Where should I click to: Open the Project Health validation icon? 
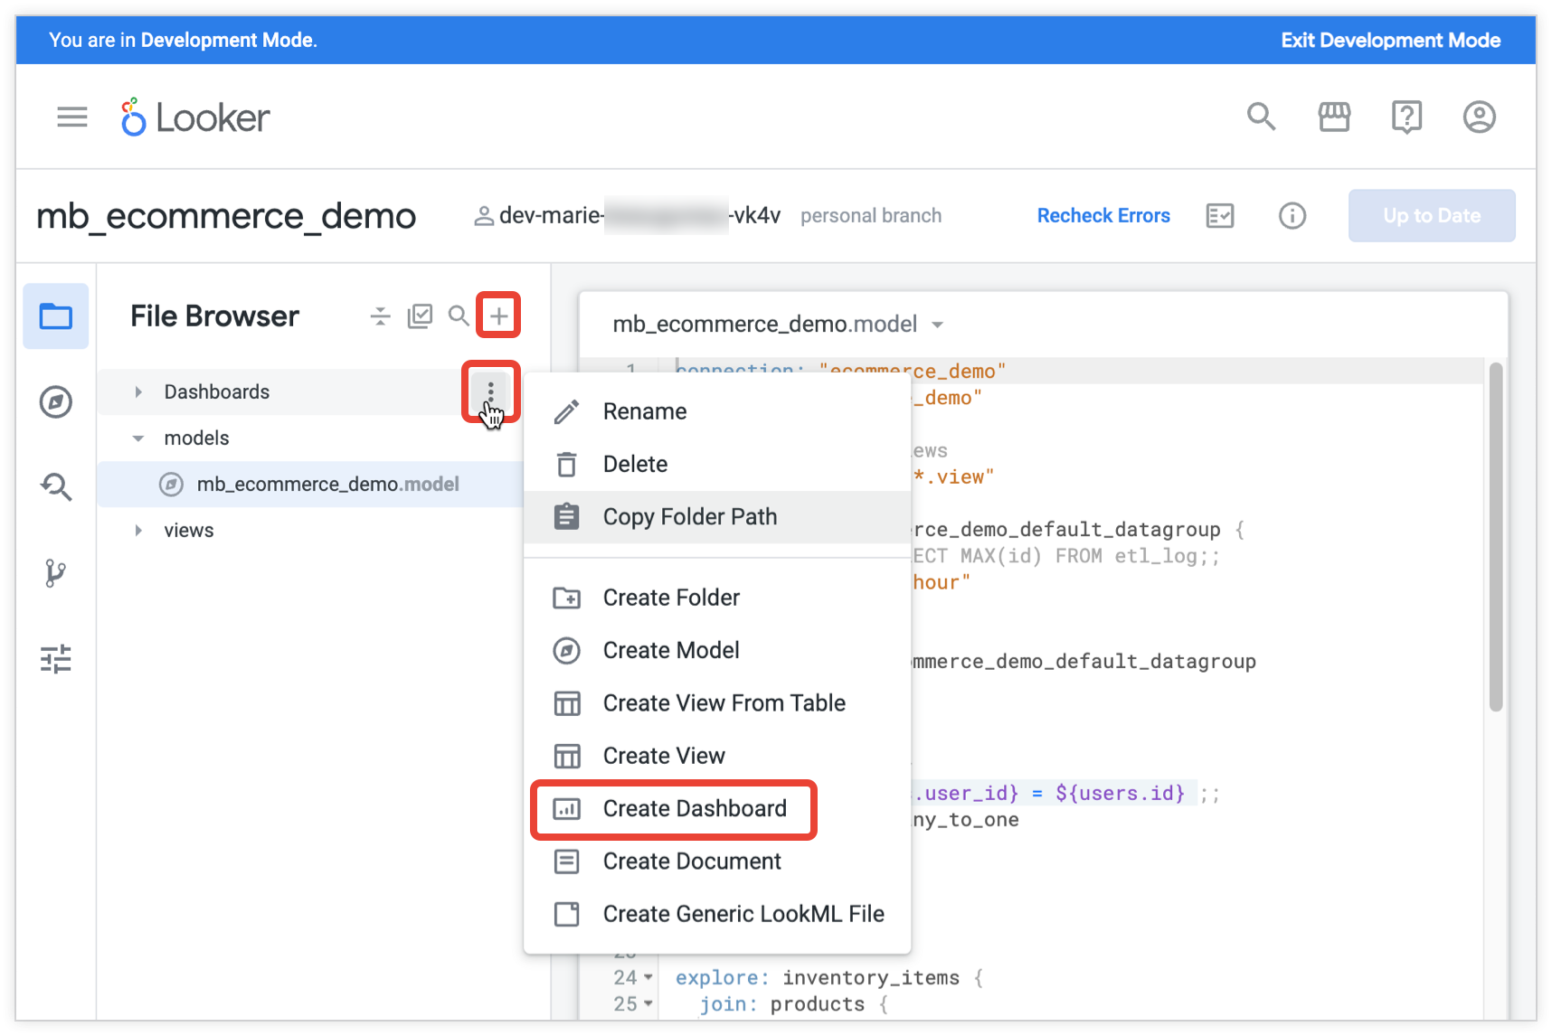pos(1219,216)
